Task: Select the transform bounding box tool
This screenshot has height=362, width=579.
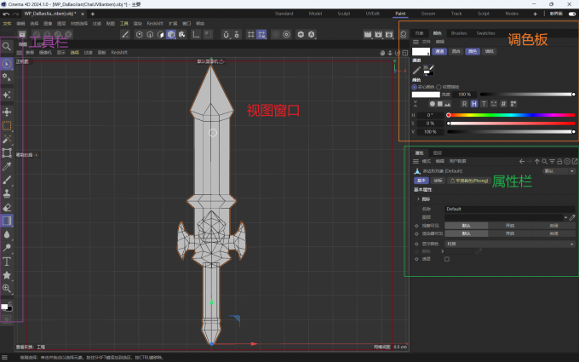Action: pyautogui.click(x=7, y=152)
